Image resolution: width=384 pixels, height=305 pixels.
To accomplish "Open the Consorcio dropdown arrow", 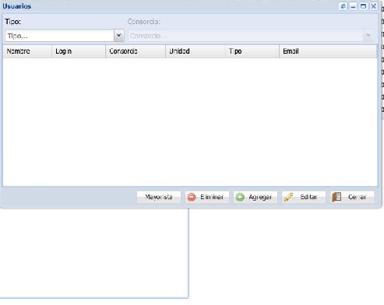I will (368, 36).
